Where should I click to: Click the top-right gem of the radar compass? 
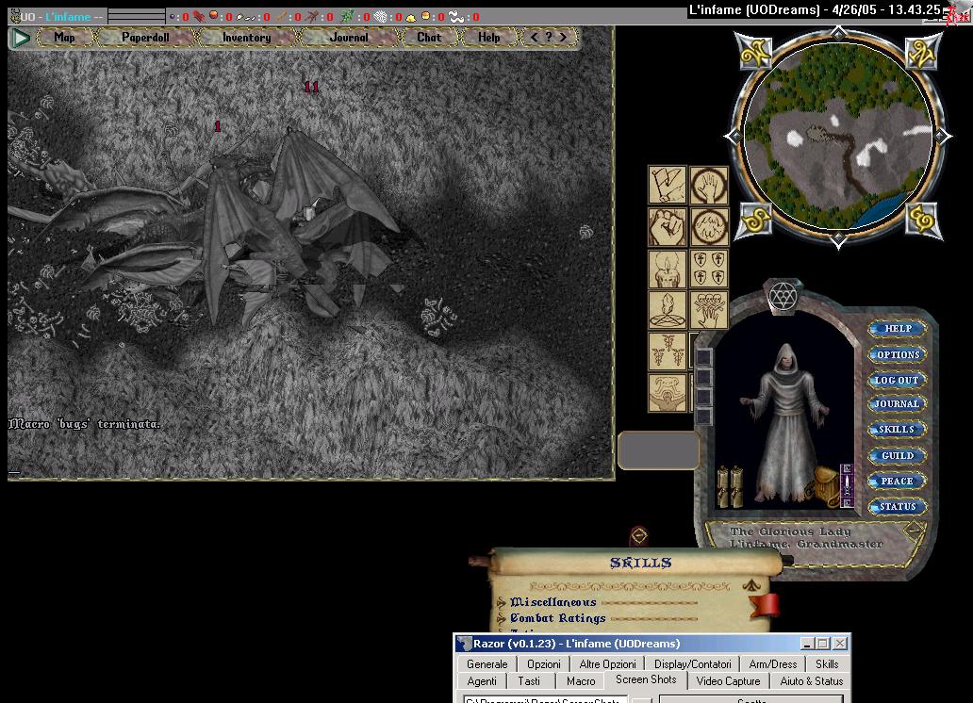point(923,52)
